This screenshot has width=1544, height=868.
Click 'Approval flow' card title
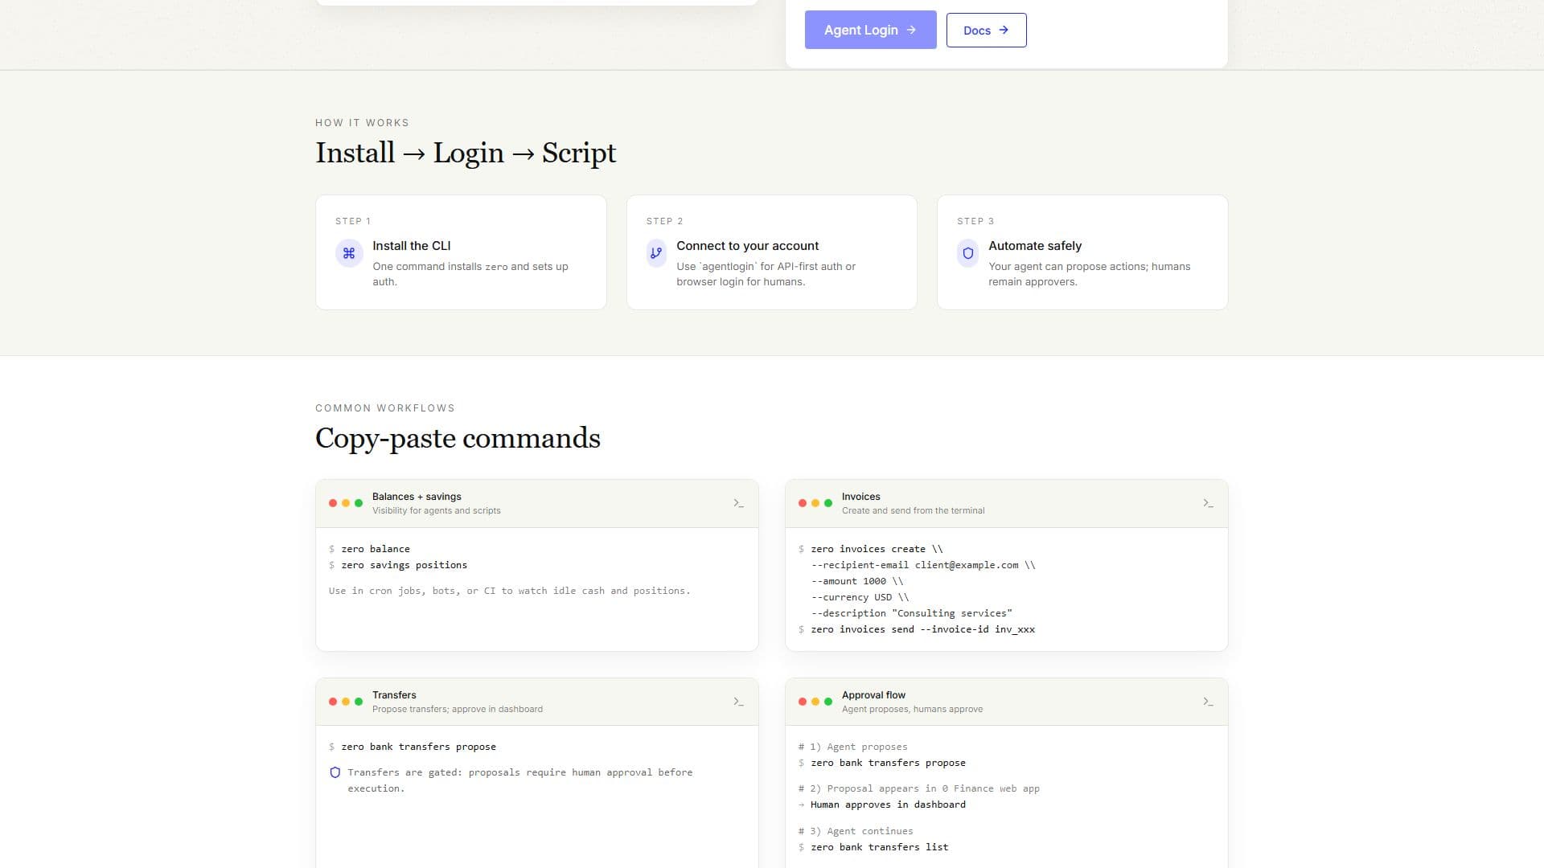[x=873, y=695]
